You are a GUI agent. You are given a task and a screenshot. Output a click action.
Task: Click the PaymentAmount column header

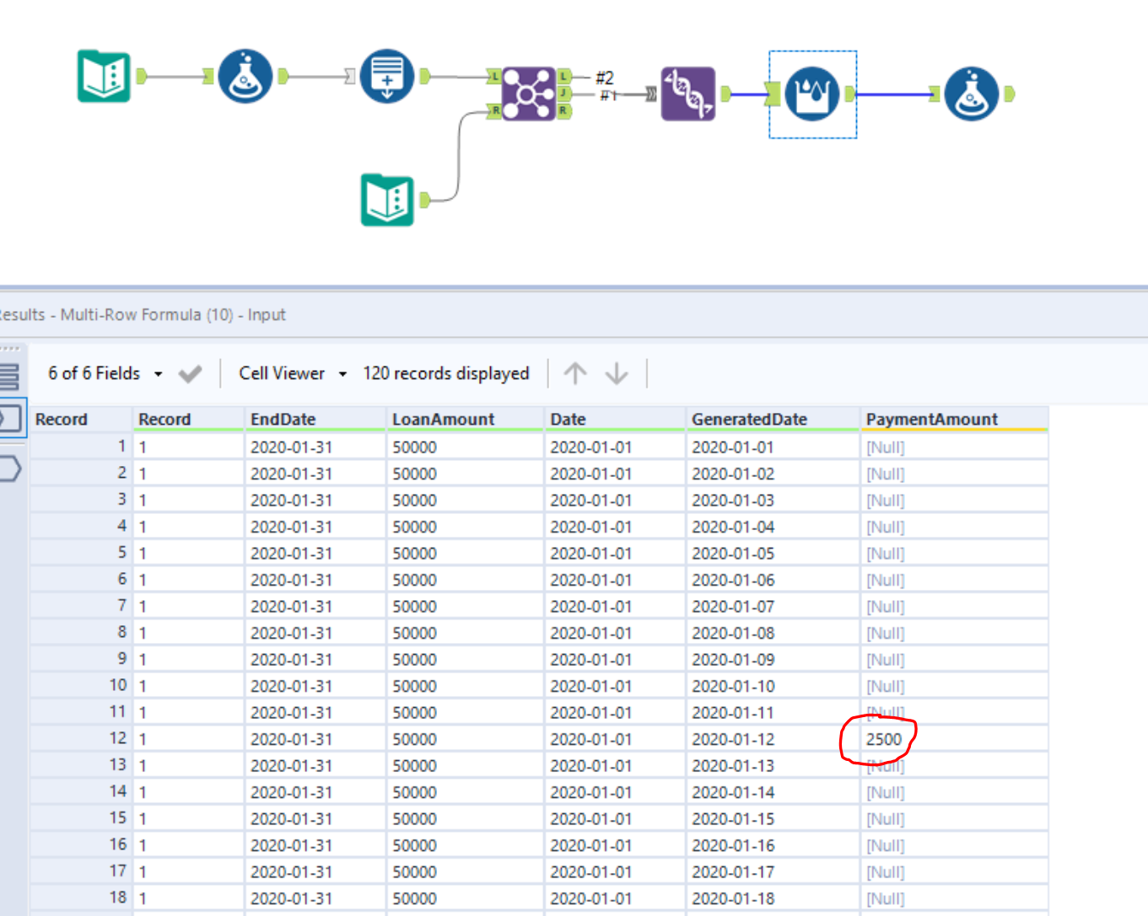pos(931,419)
